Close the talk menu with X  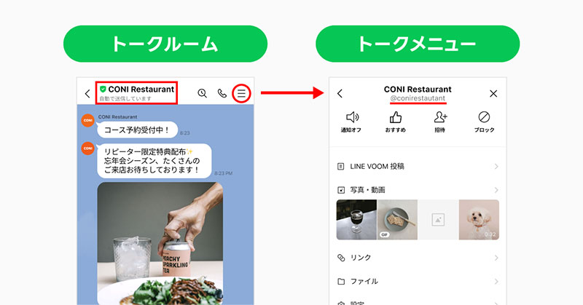[493, 94]
